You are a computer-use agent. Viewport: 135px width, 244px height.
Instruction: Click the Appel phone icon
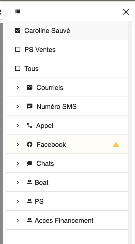pyautogui.click(x=30, y=125)
